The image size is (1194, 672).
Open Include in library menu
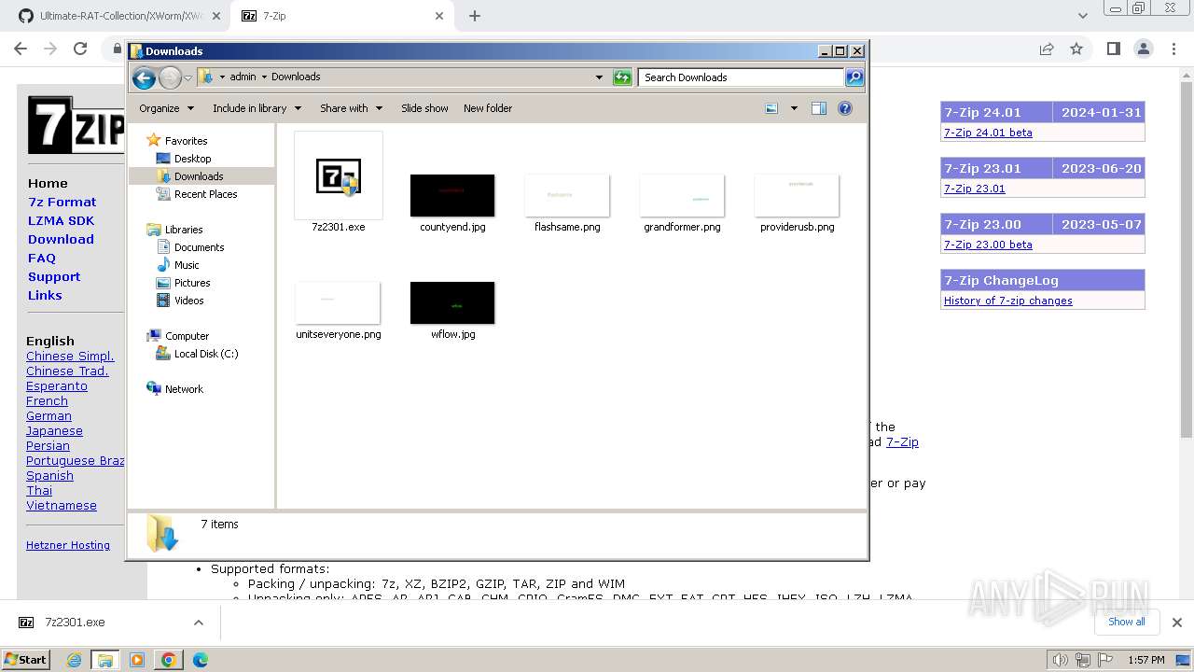[x=256, y=108]
